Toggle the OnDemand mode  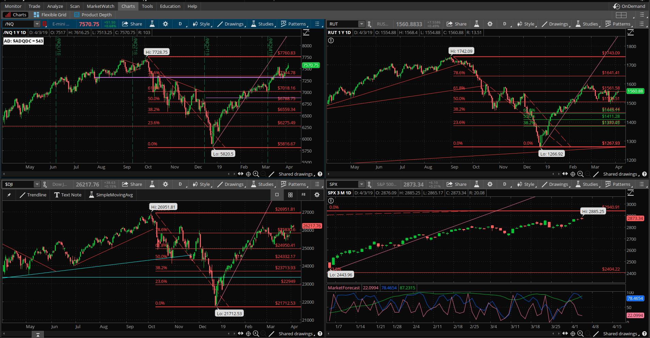tap(629, 6)
